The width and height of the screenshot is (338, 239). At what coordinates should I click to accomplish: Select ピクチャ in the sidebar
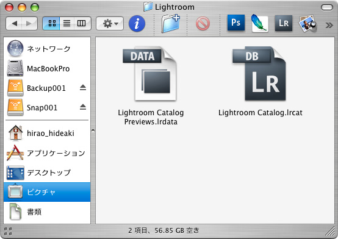pos(47,192)
